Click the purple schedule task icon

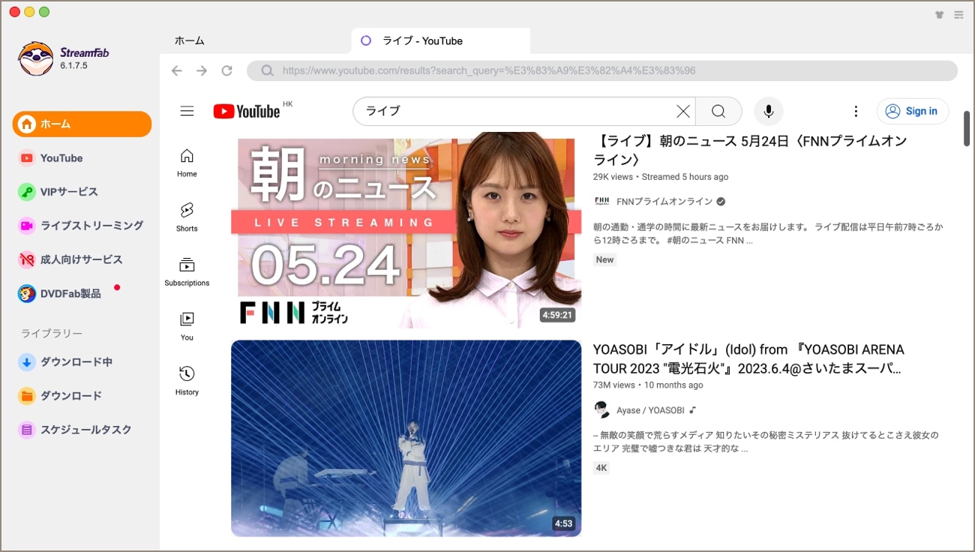(x=27, y=430)
